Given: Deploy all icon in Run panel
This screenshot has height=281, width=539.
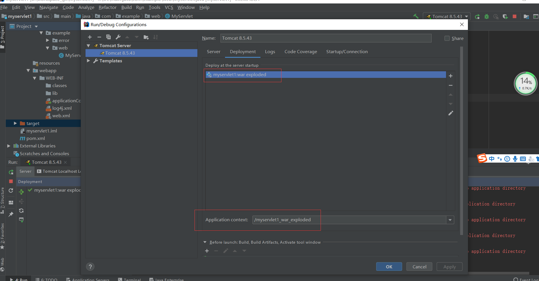Looking at the screenshot, I should click(x=21, y=192).
